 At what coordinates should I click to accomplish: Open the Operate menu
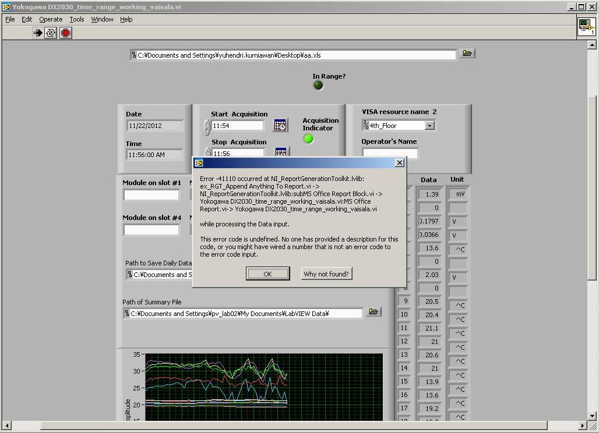coord(51,19)
